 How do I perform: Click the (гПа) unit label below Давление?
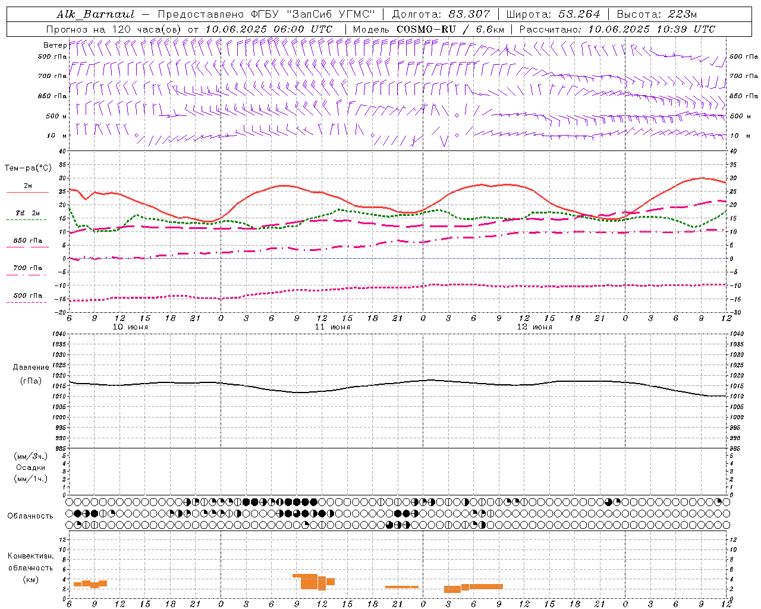click(30, 381)
